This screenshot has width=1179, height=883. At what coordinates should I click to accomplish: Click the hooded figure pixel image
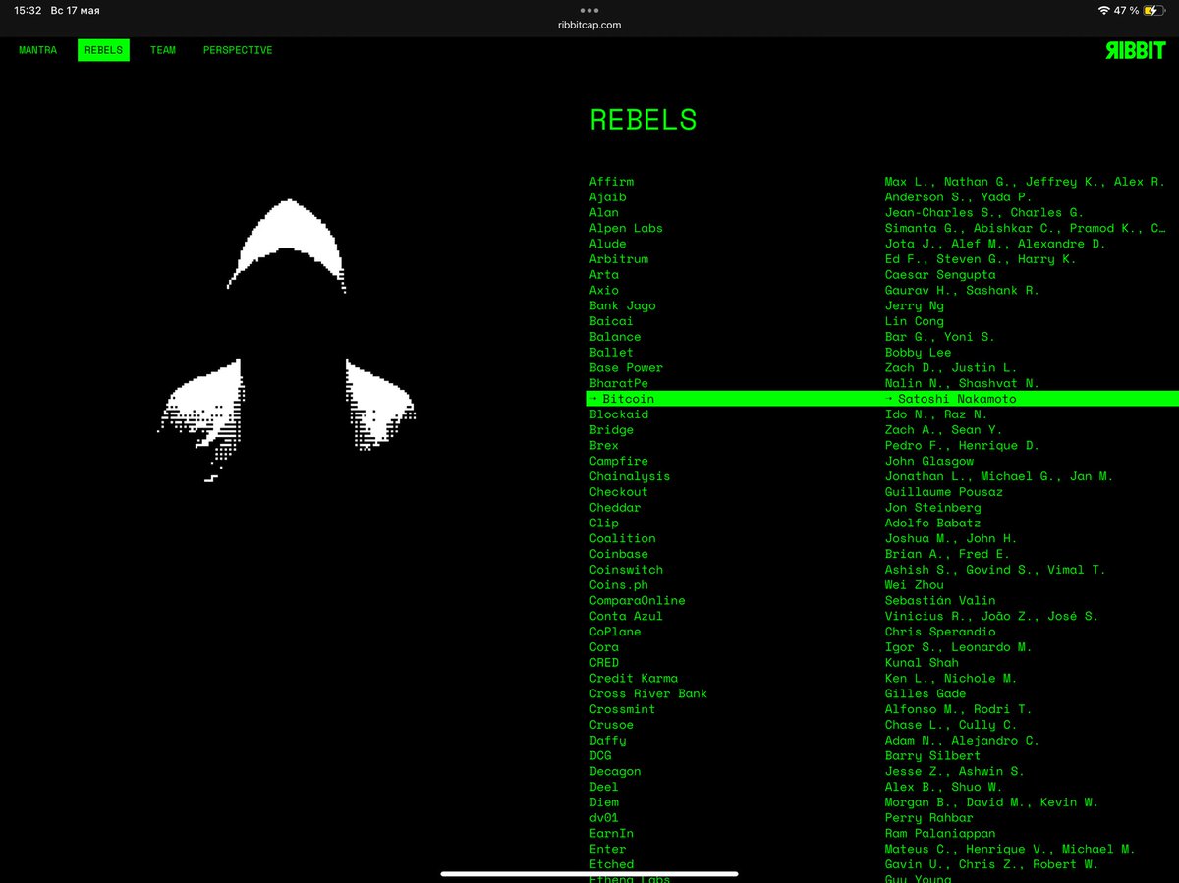[286, 341]
